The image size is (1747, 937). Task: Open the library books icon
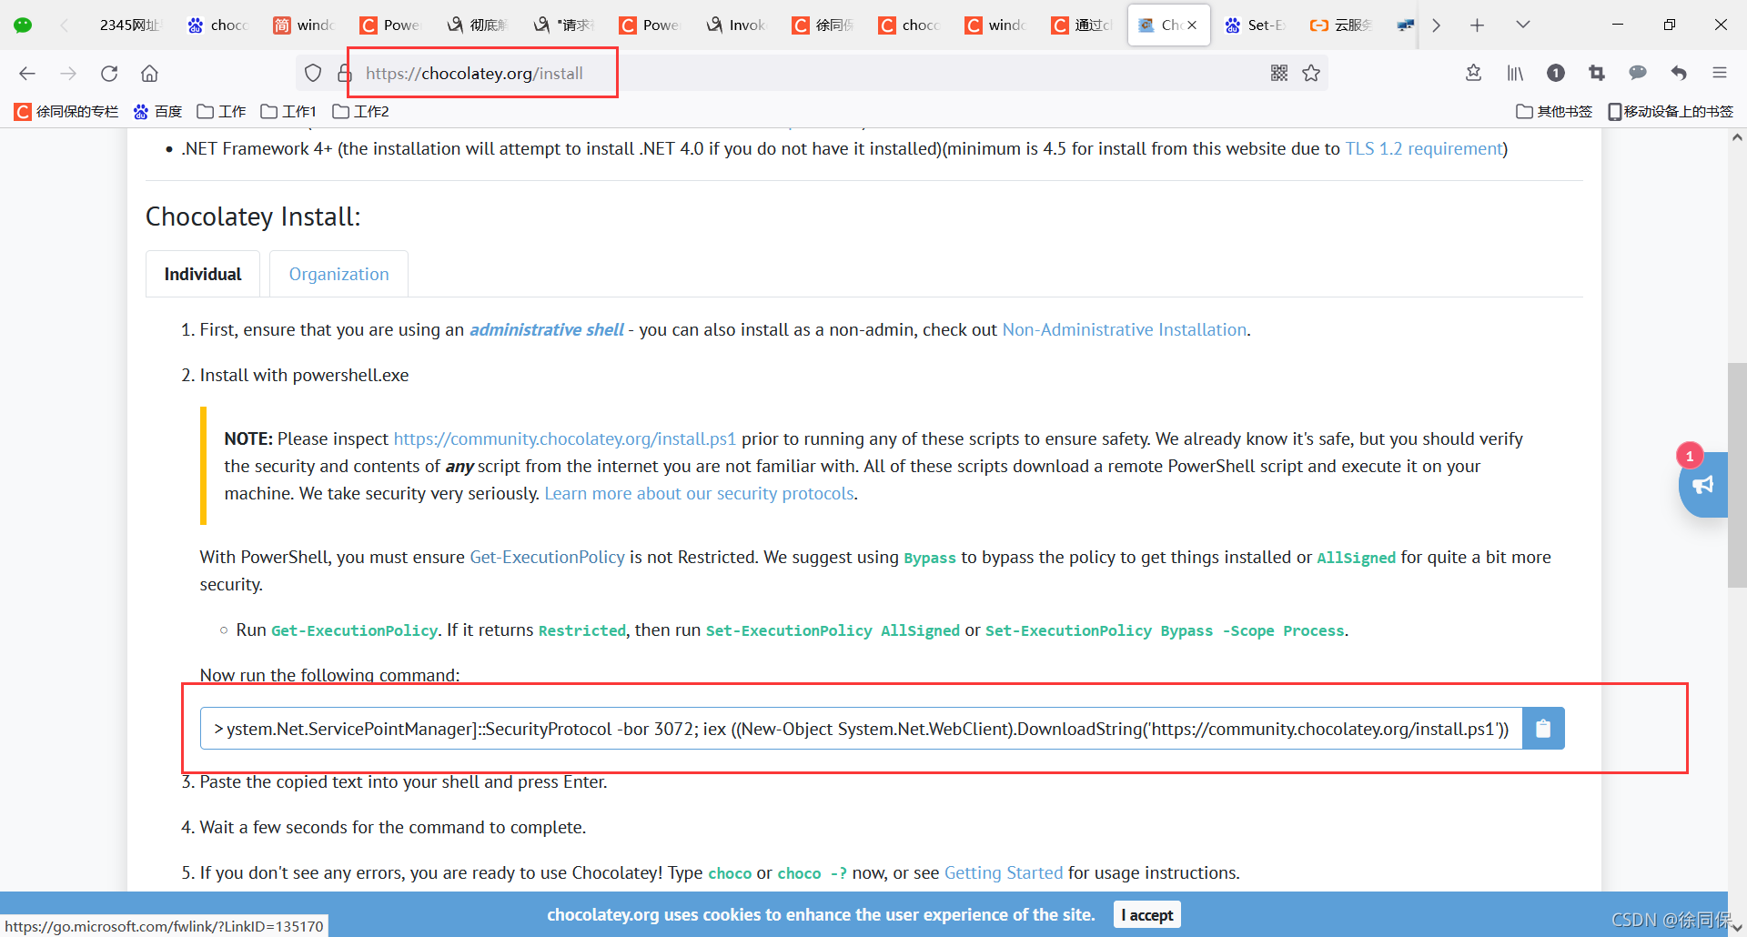(x=1515, y=74)
